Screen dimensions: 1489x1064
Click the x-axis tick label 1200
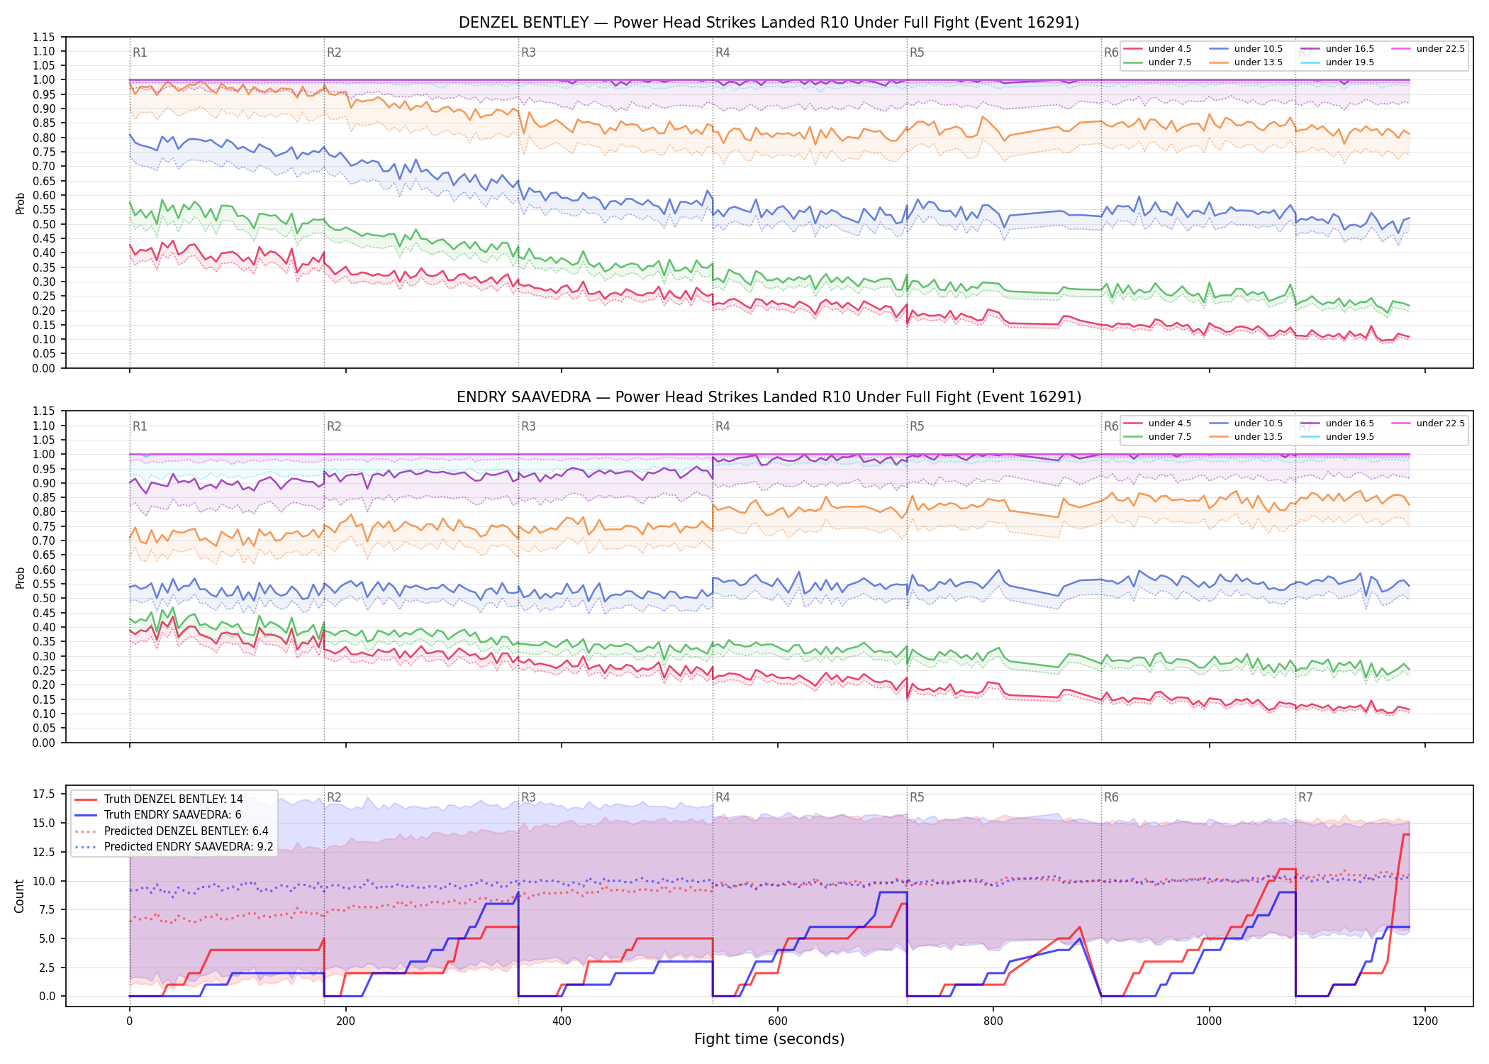(x=1425, y=1021)
